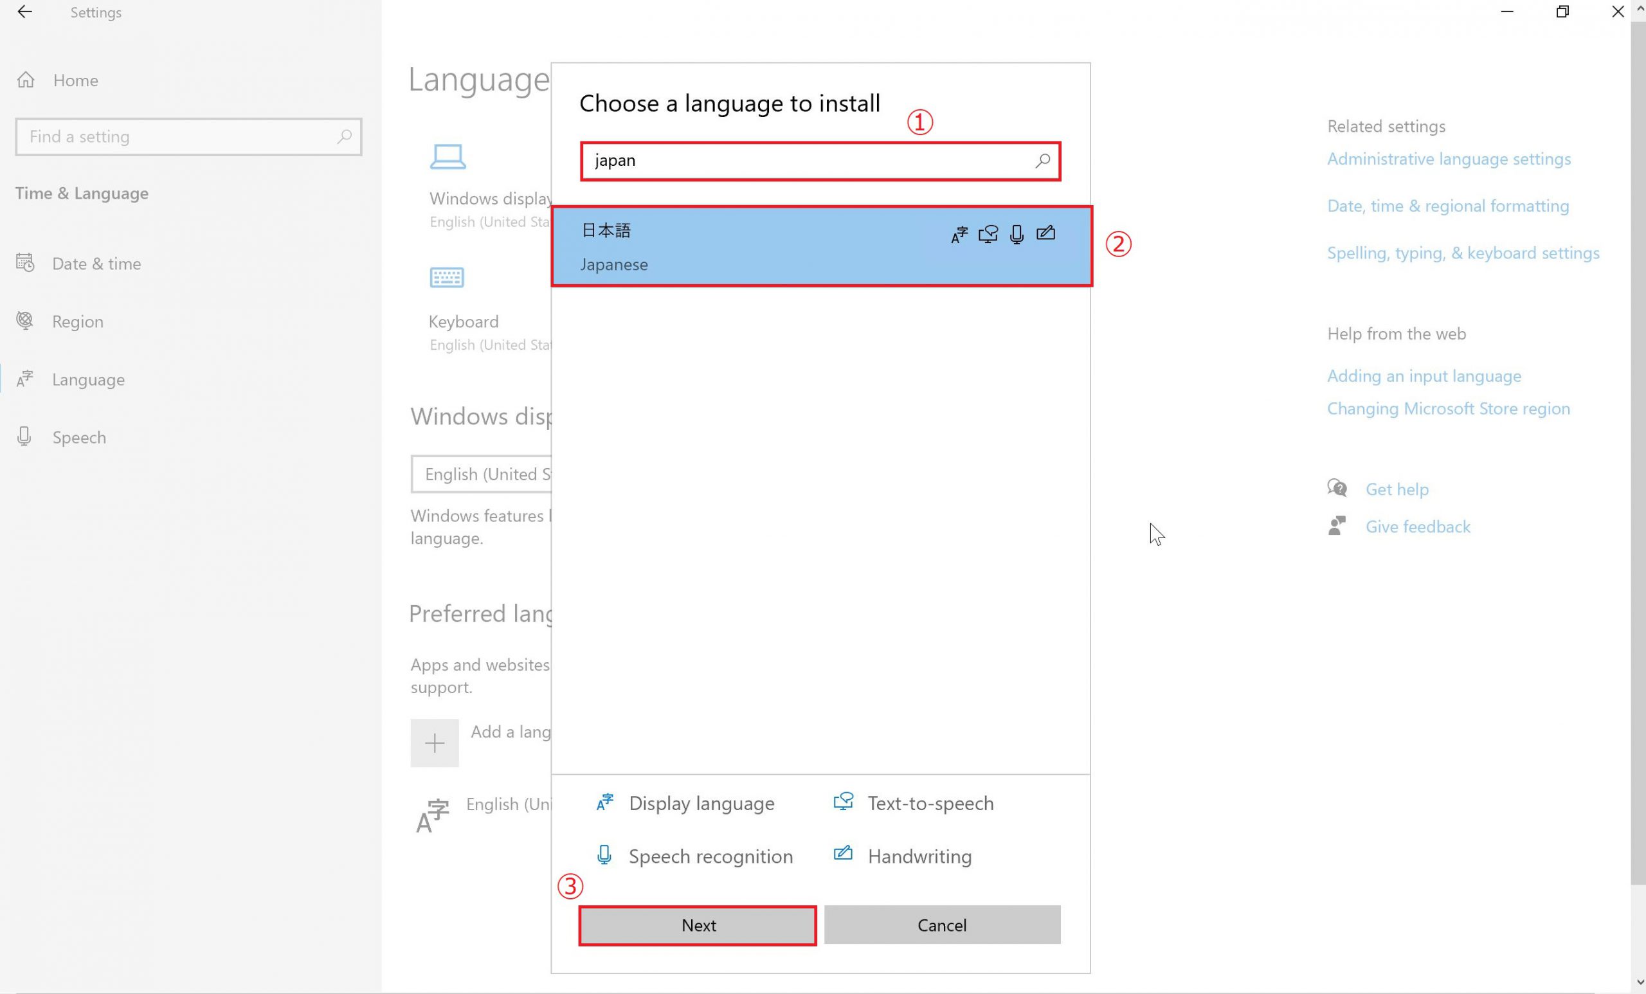Type 'japan' in language search field
1646x994 pixels.
820,160
